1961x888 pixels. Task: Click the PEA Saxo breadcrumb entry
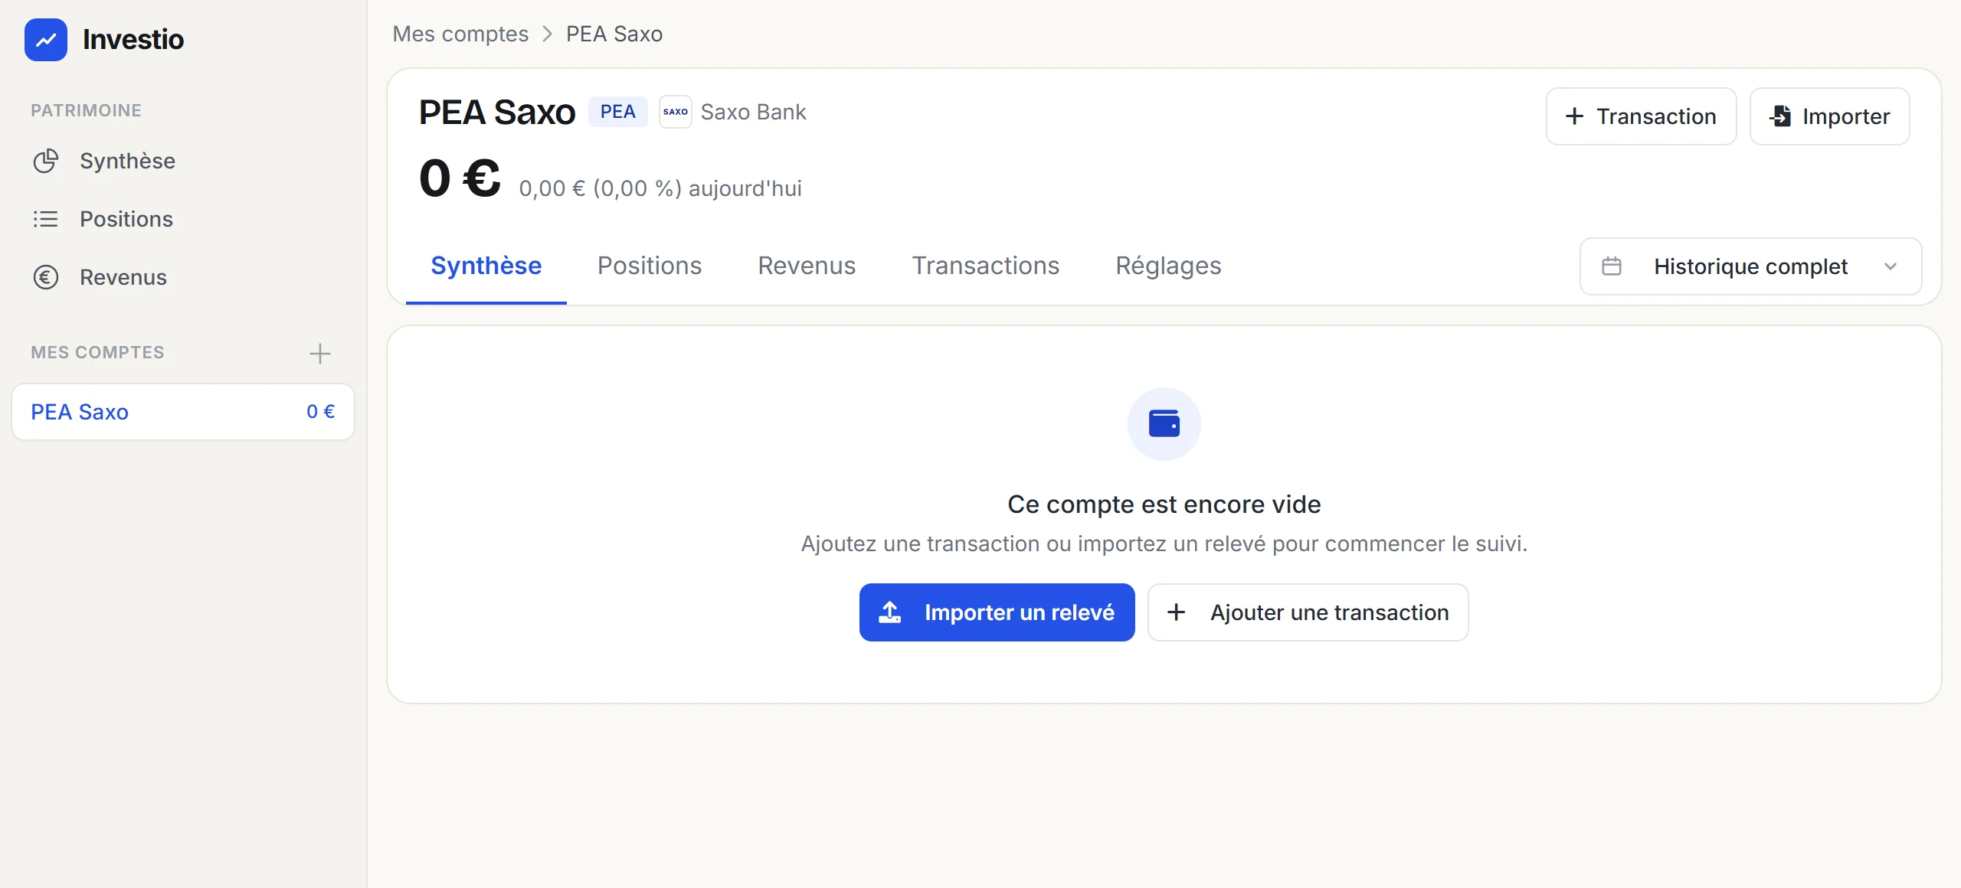tap(614, 34)
